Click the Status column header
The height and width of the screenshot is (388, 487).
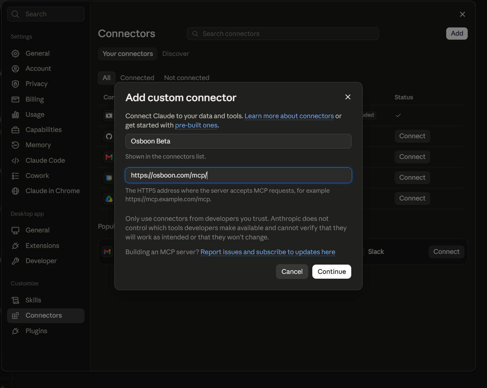[404, 97]
